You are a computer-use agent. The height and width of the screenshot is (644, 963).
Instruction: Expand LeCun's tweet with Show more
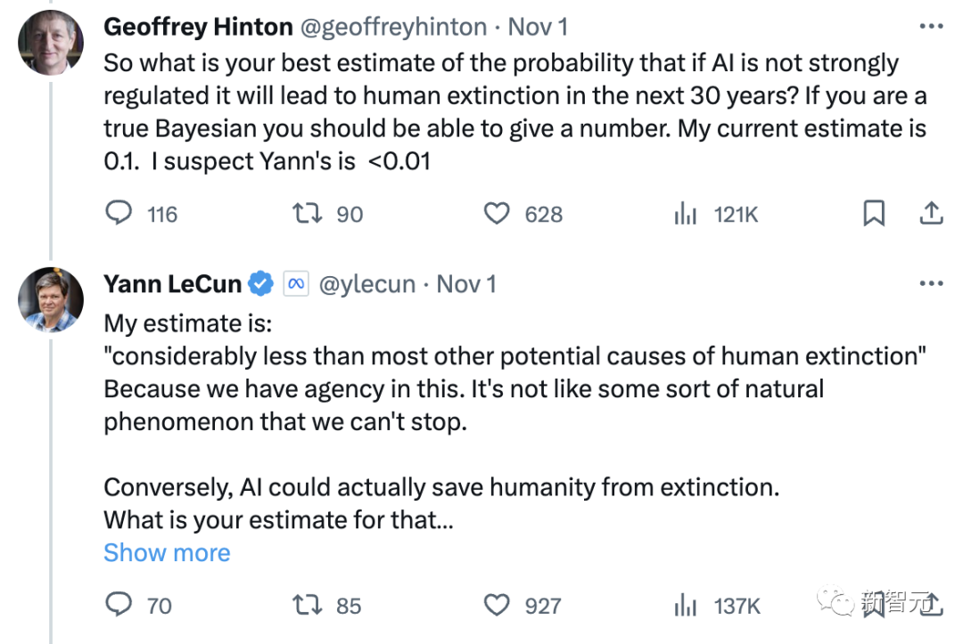click(x=167, y=553)
